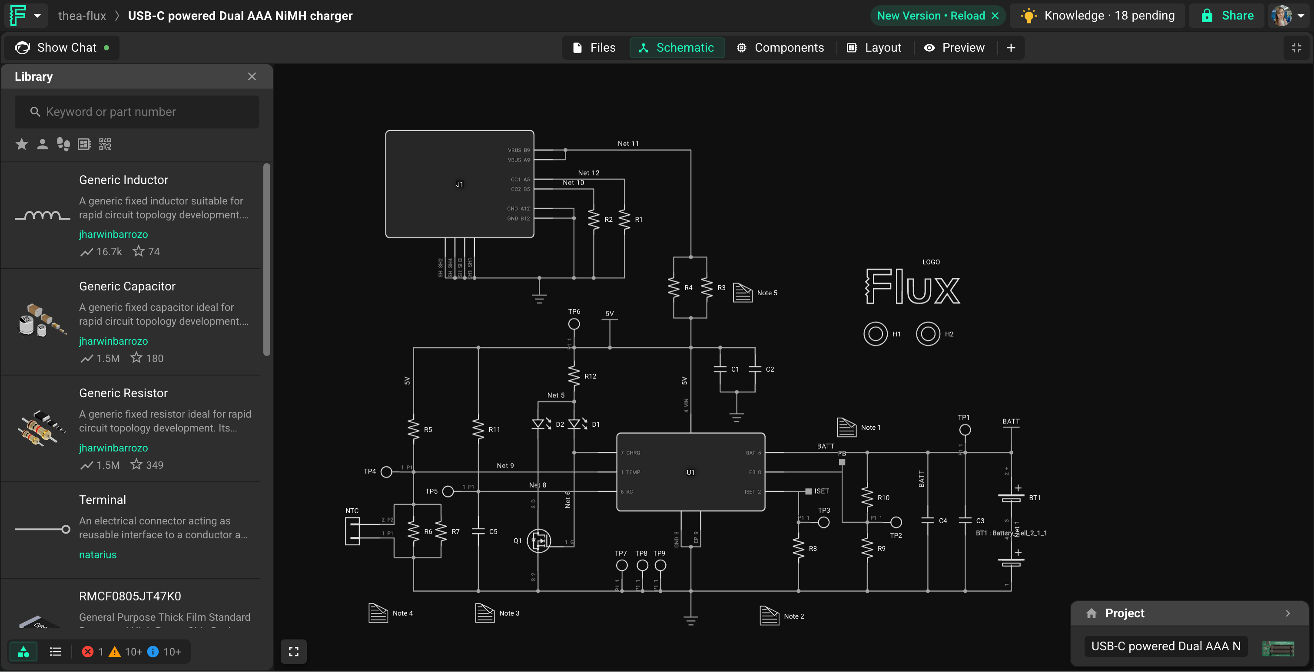Click the Generic Capacitor thumbnail image

tap(42, 320)
